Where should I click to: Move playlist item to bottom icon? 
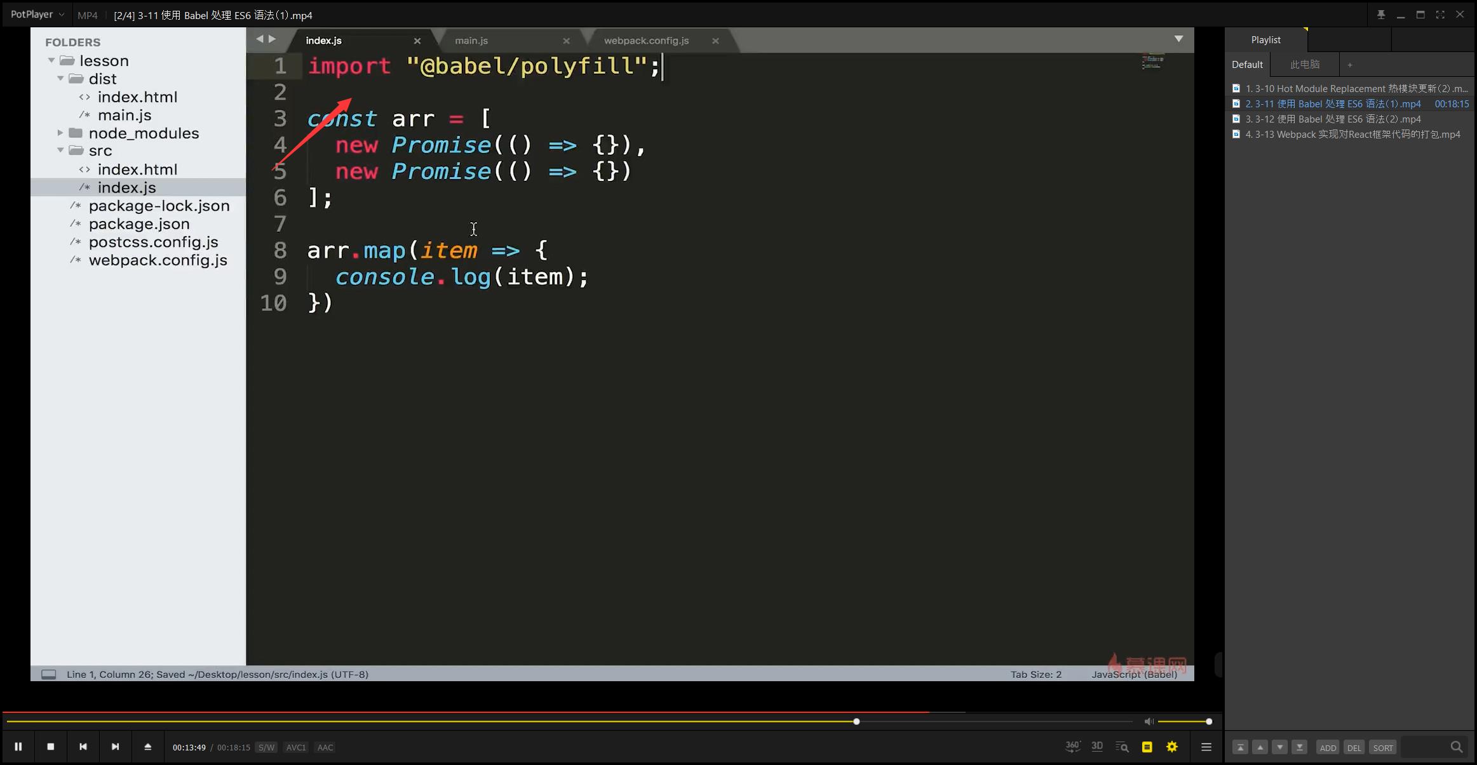coord(1300,747)
